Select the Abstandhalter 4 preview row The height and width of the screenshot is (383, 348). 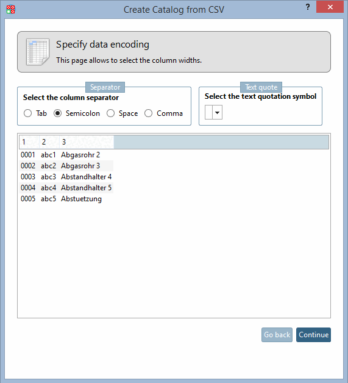[x=66, y=177]
